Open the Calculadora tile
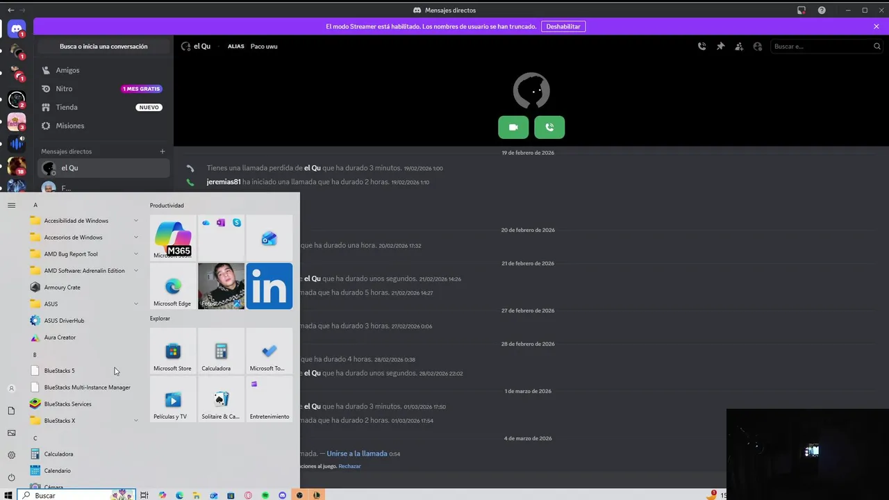 click(x=221, y=351)
